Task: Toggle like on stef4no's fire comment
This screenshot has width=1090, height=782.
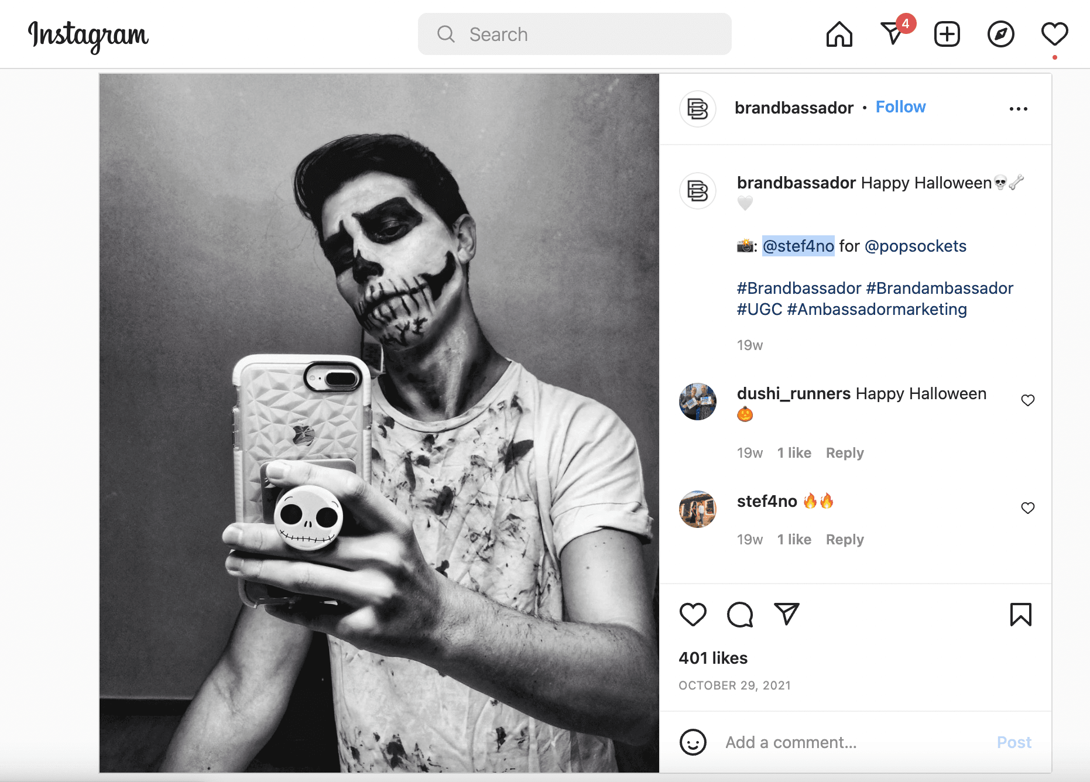Action: tap(1028, 507)
